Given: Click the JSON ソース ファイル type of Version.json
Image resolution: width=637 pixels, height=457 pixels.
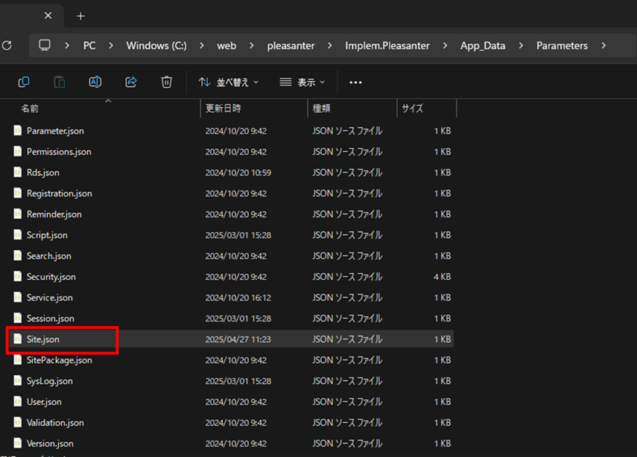Looking at the screenshot, I should (347, 443).
